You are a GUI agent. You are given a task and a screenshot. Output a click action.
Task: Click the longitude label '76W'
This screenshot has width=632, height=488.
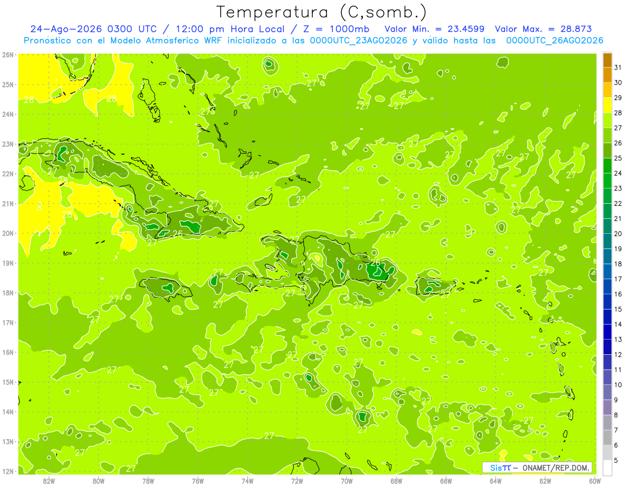click(x=197, y=481)
